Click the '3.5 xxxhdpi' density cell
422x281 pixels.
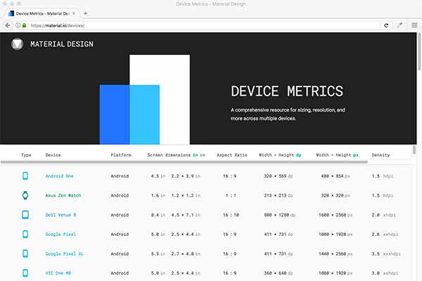pyautogui.click(x=386, y=254)
